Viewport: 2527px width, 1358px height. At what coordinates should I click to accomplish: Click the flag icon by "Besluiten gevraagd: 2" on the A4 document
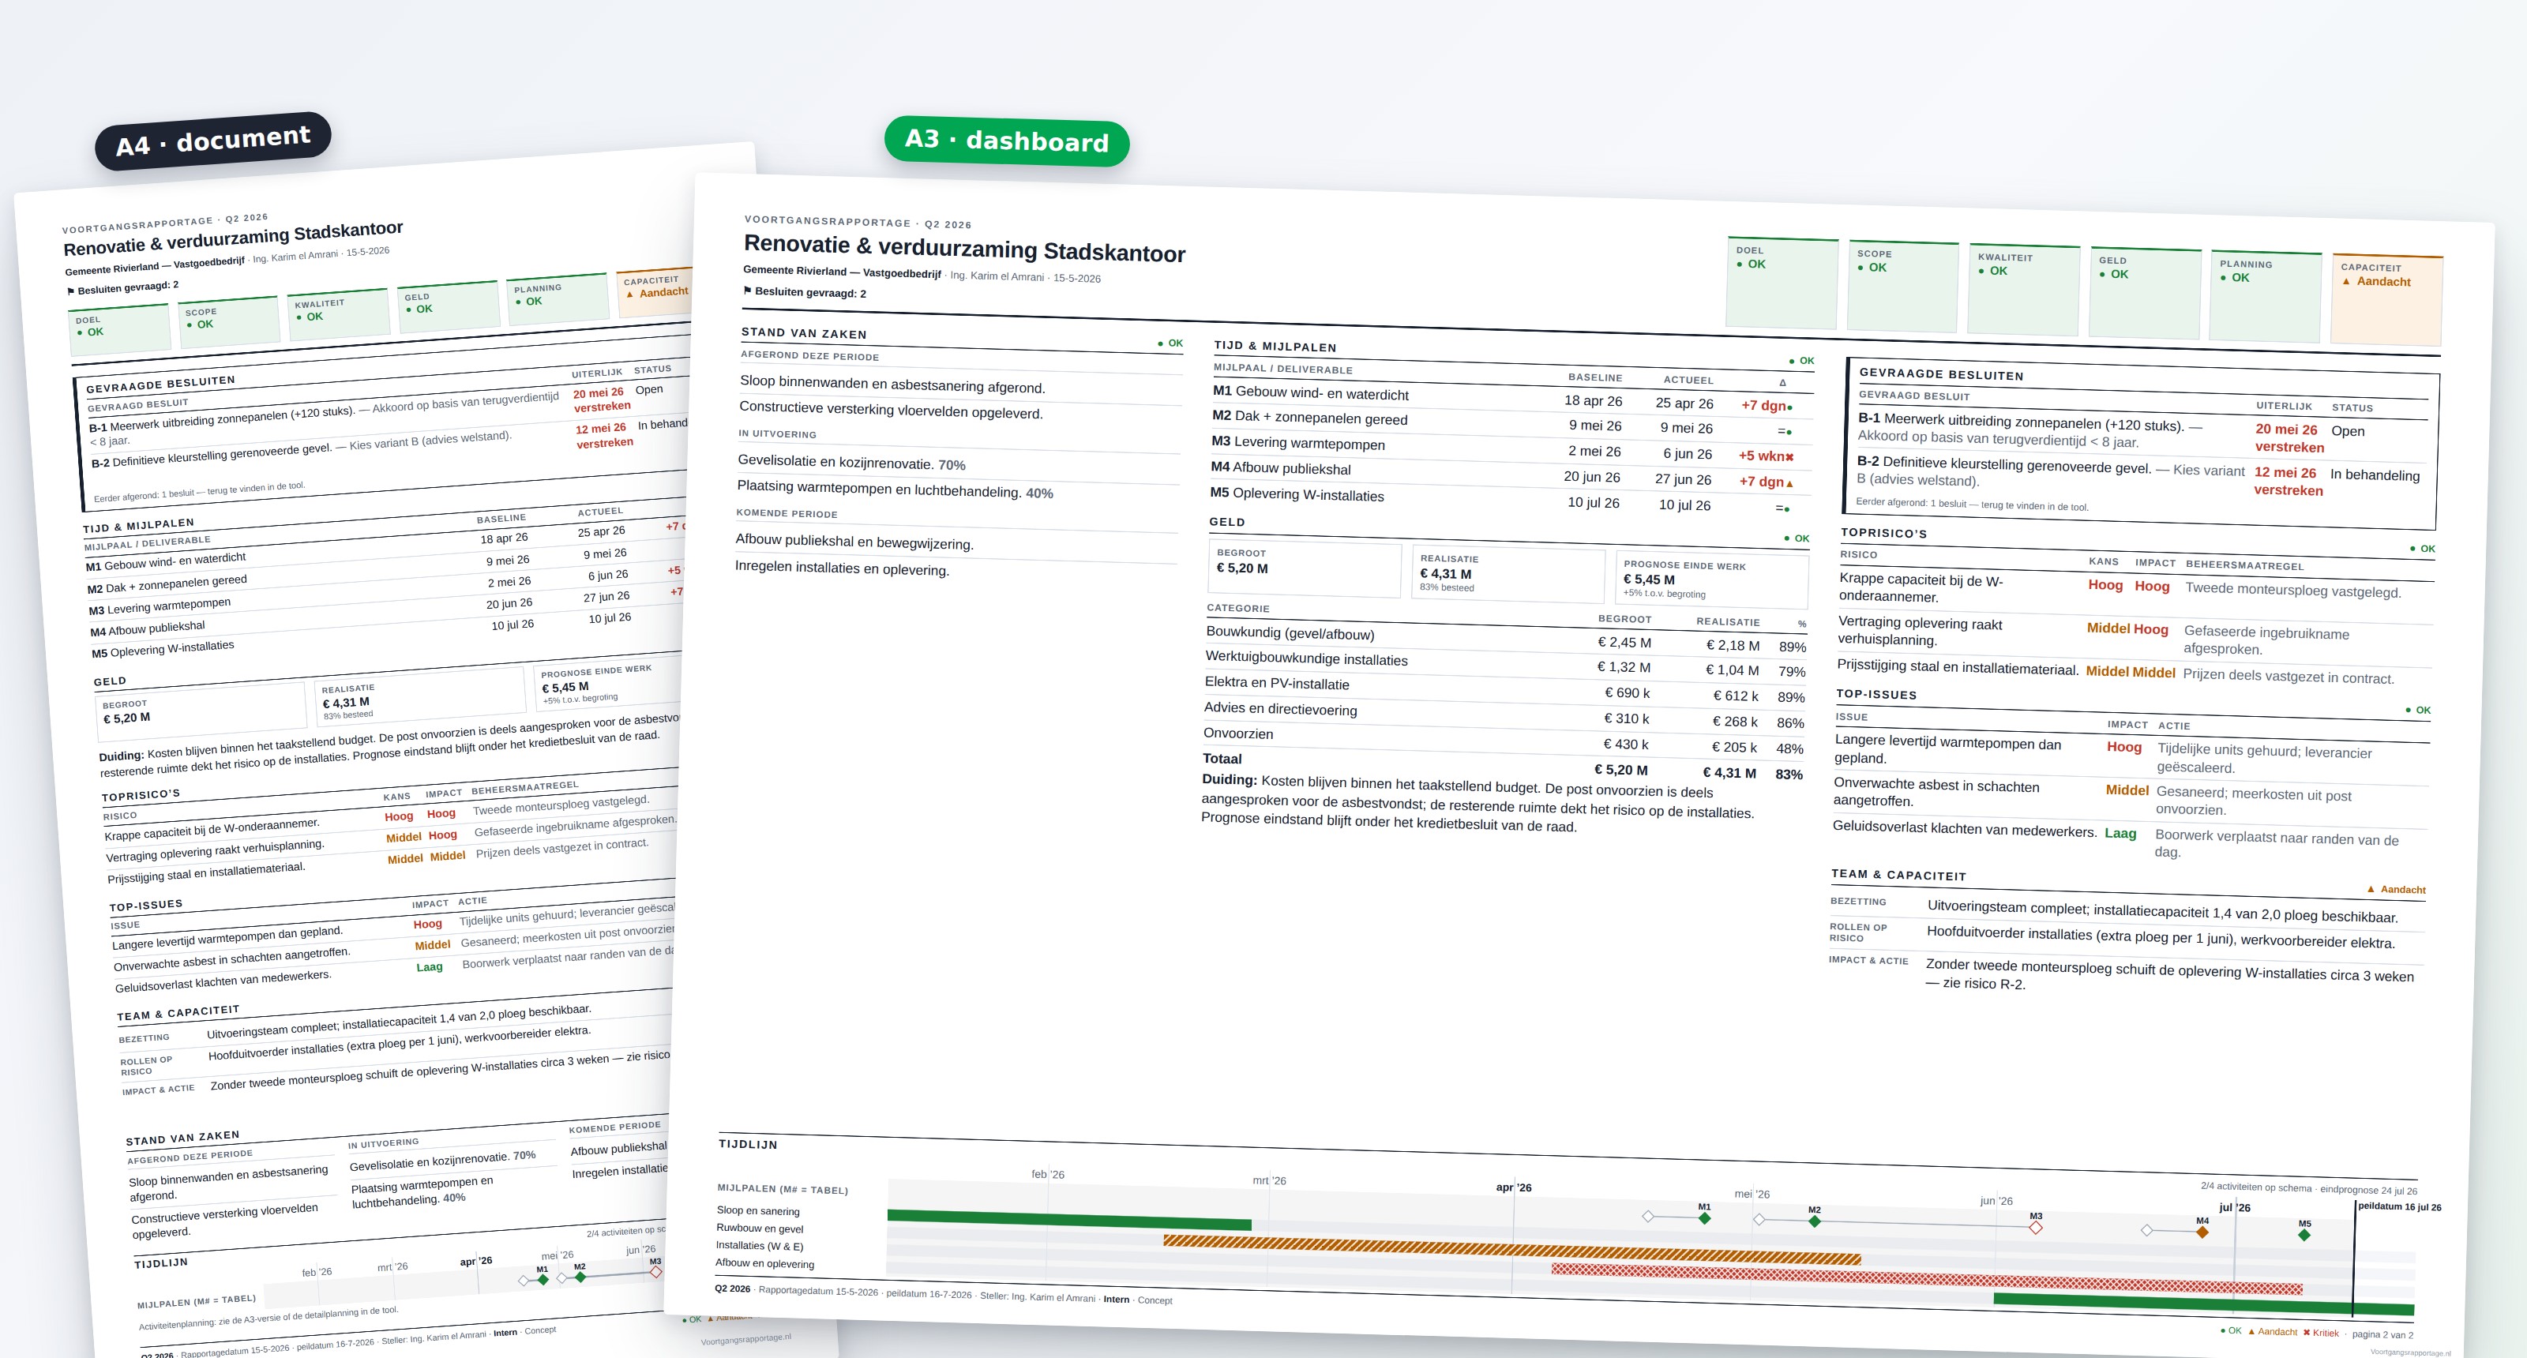pos(70,291)
